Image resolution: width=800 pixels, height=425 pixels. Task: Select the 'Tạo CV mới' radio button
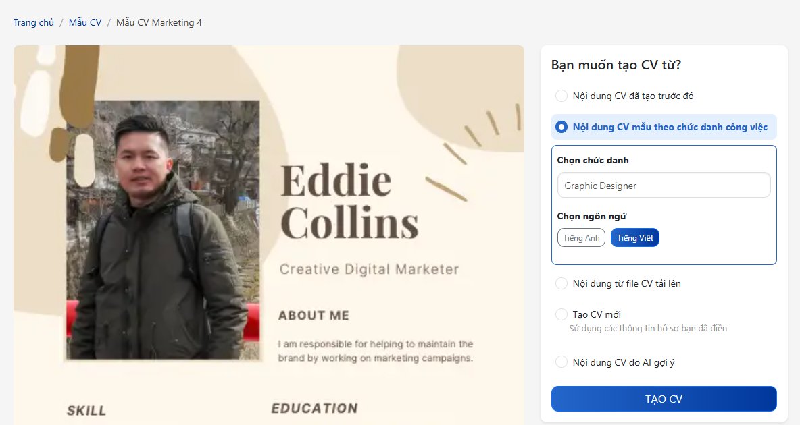tap(561, 314)
